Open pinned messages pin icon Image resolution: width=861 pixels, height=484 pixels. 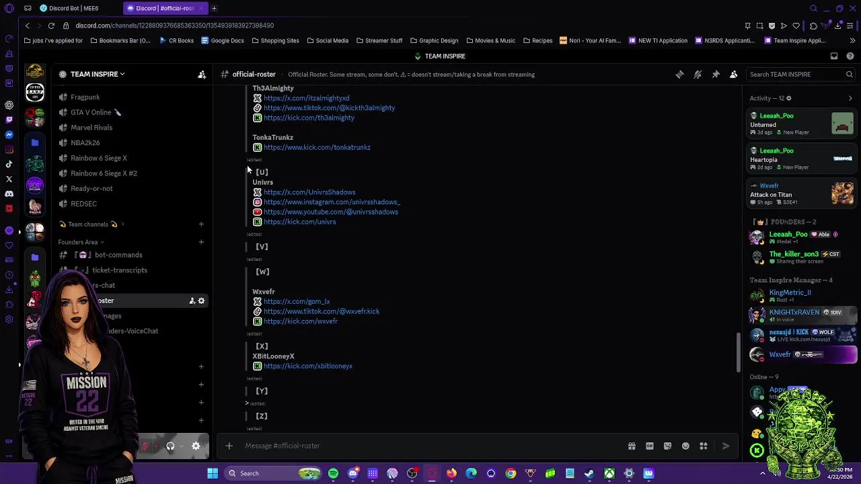pos(716,75)
